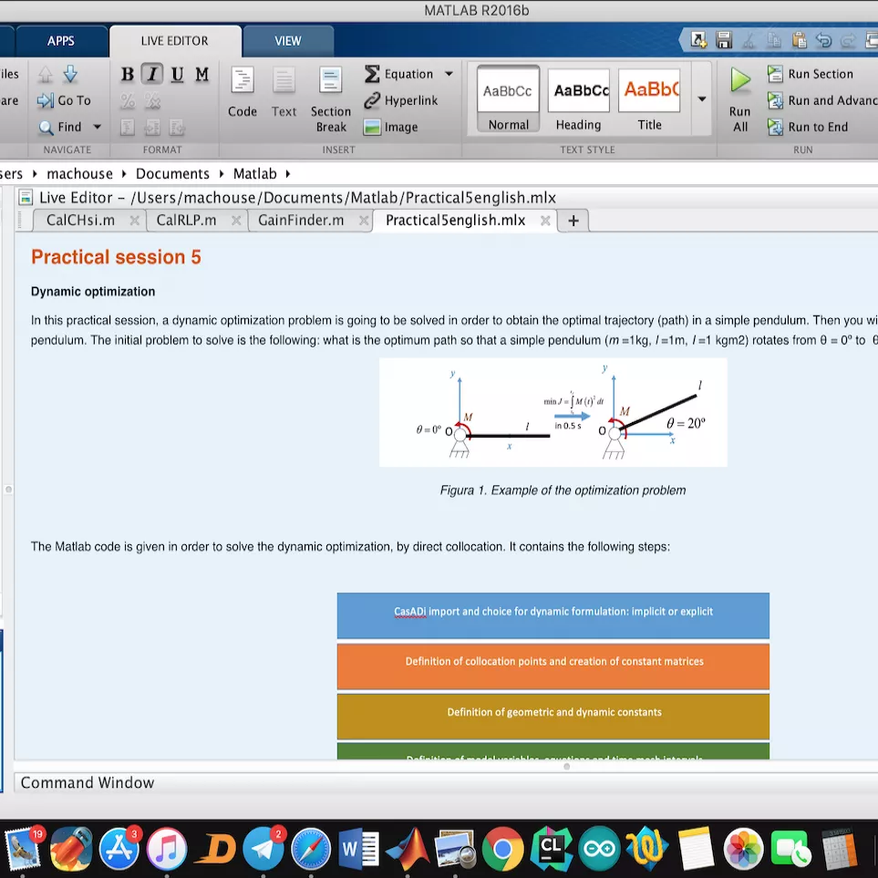Click the Save icon in quick toolbar
The height and width of the screenshot is (878, 878).
[723, 40]
